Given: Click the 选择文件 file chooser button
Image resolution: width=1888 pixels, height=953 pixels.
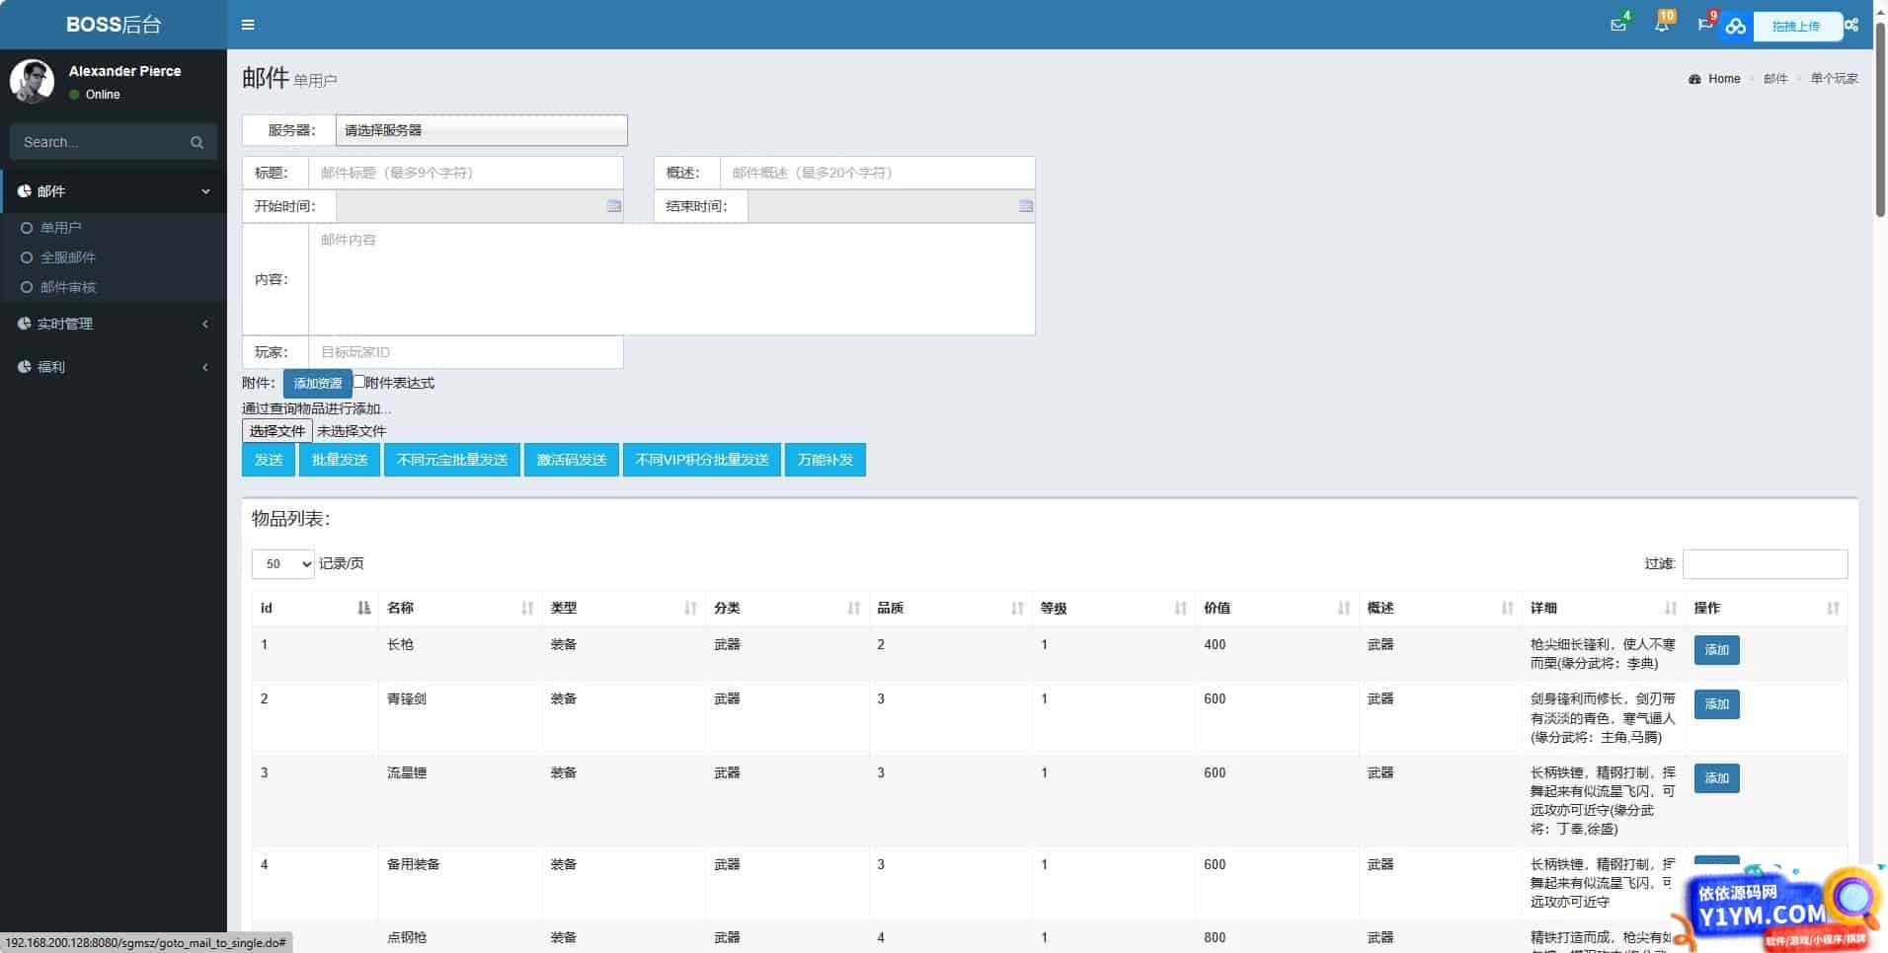Looking at the screenshot, I should click(277, 431).
